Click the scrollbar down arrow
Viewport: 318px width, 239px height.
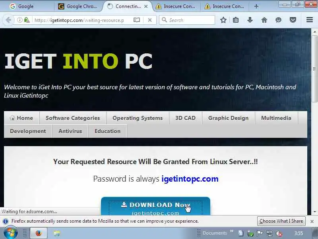click(x=314, y=212)
